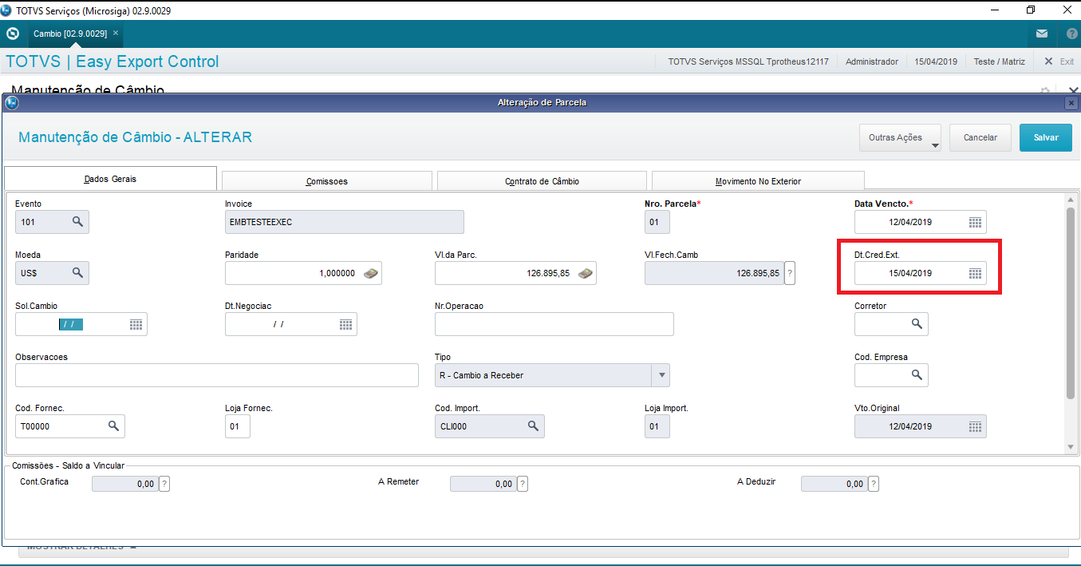Click the form vertical scrollbar thumb
The image size is (1081, 566).
tap(1071, 303)
